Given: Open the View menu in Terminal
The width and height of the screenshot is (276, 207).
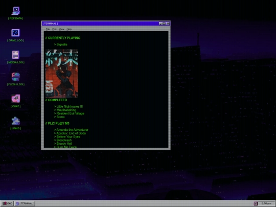Looking at the screenshot, I should (x=61, y=29).
